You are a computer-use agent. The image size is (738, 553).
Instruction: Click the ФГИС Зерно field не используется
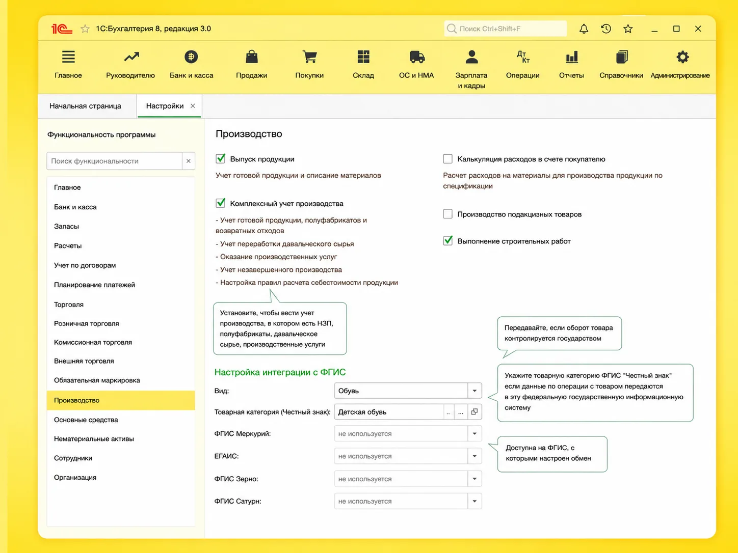(401, 479)
